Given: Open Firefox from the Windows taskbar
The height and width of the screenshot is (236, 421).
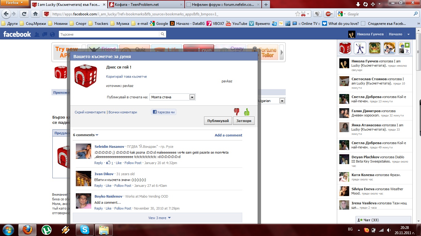Looking at the screenshot, I should [28, 230].
